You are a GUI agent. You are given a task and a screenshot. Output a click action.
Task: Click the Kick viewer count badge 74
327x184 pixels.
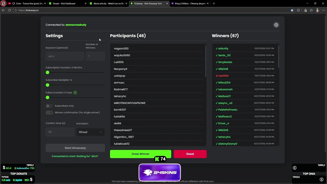coord(160,159)
